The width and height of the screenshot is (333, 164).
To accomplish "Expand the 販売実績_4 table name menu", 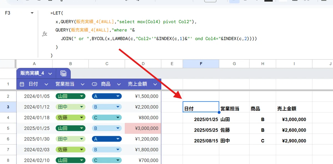I will (50, 73).
